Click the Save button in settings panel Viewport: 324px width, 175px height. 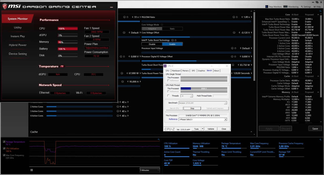[315, 129]
